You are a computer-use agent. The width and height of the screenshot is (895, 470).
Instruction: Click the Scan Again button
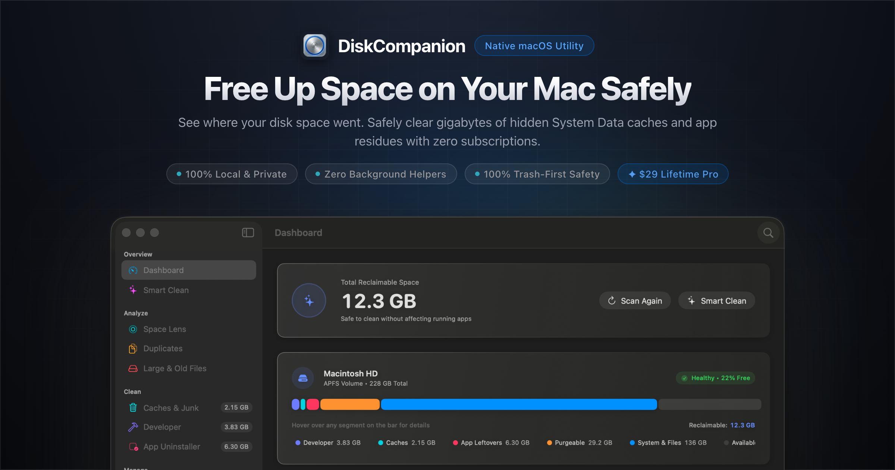pyautogui.click(x=635, y=301)
